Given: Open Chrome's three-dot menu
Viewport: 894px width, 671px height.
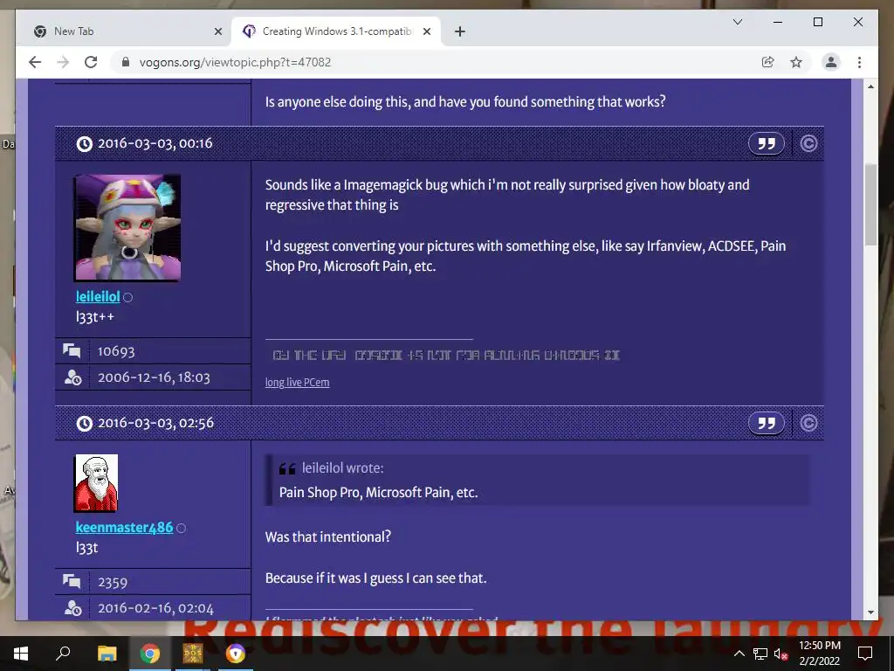Looking at the screenshot, I should coord(859,62).
